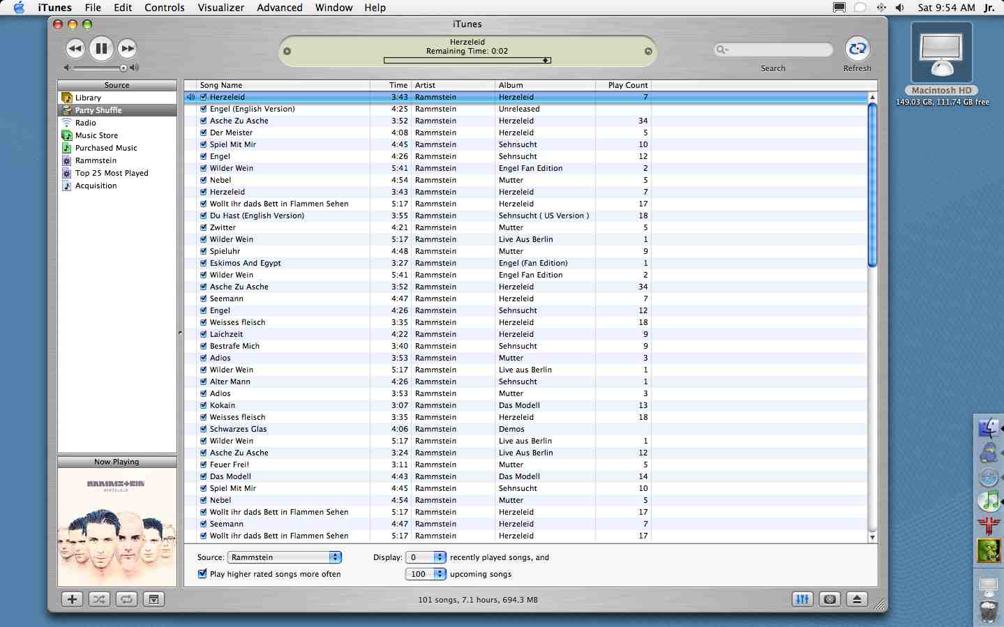
Task: Open the Controls menu
Action: coord(165,8)
